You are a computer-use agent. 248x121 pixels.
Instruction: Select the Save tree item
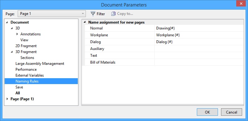(x=19, y=87)
